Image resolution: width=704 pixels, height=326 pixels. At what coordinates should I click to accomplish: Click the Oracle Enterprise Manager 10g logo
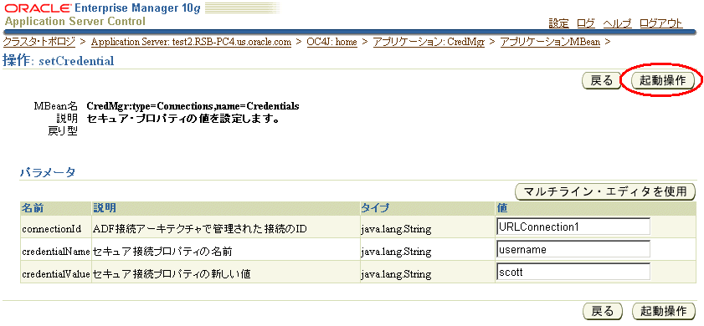(x=102, y=8)
